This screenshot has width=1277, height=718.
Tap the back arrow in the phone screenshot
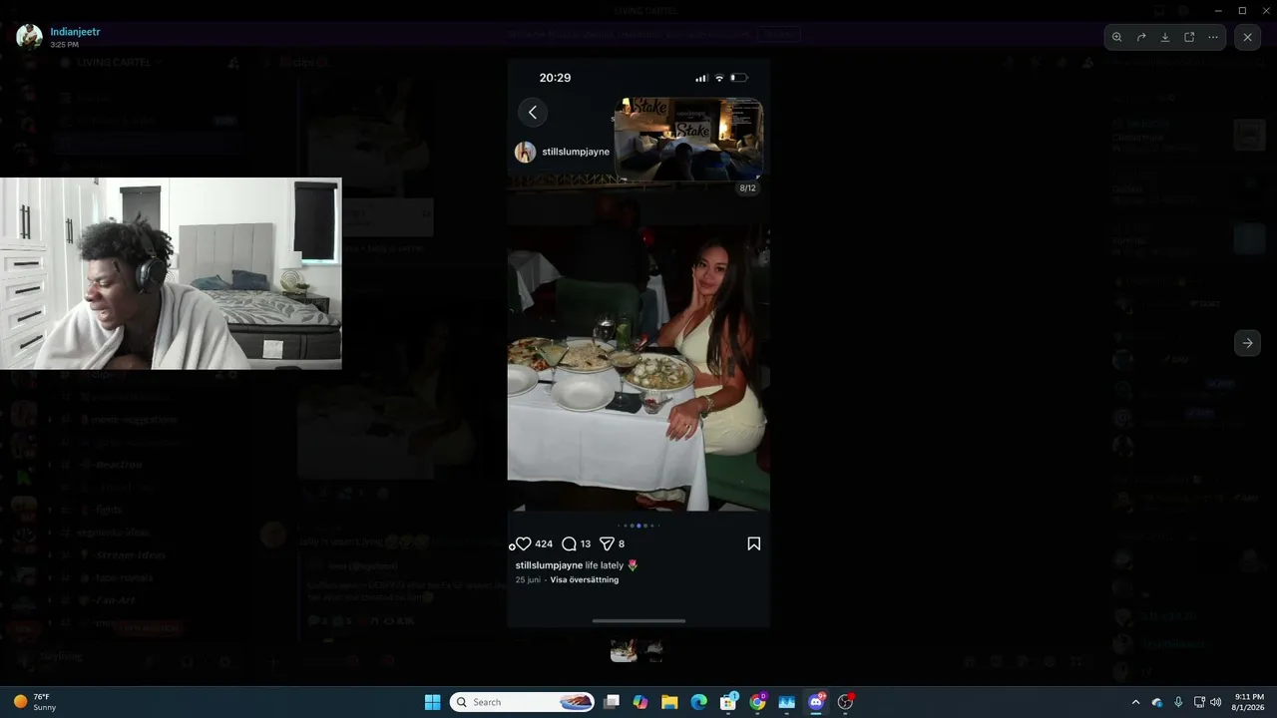point(533,113)
